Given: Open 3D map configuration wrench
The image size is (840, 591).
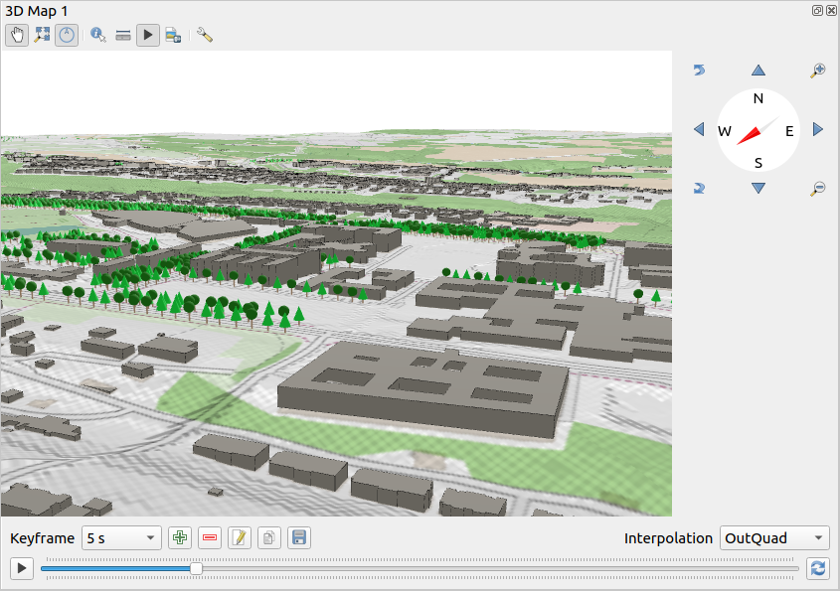Looking at the screenshot, I should (x=205, y=35).
